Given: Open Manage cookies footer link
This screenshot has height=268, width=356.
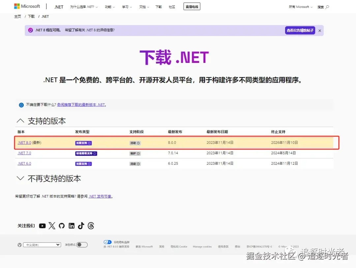Looking at the screenshot, I should [202, 247].
